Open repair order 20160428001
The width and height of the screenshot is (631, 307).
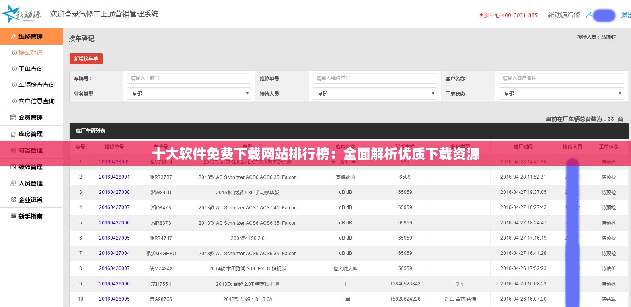coord(114,177)
